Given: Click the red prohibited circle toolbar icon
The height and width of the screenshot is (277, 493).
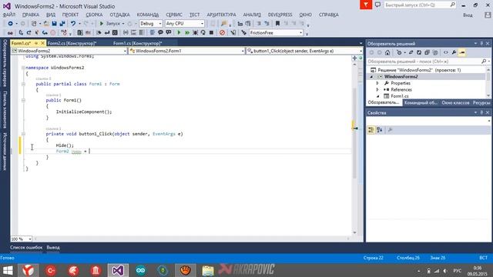Looking at the screenshot, I should click(x=223, y=32).
